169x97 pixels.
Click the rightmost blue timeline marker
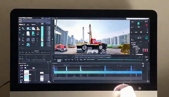click(x=131, y=69)
